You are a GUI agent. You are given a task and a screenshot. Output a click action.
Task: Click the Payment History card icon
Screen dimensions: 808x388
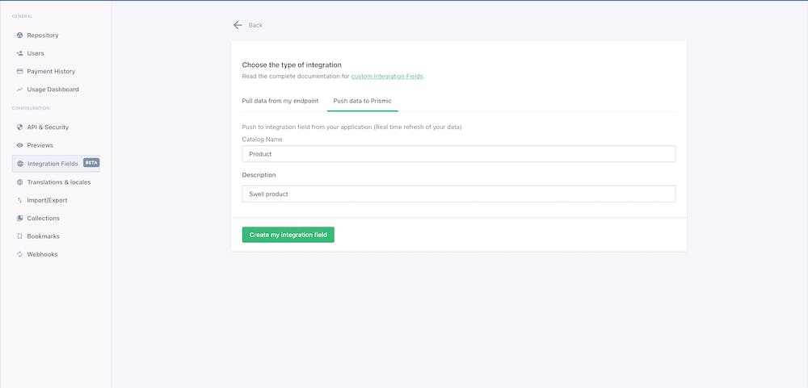tap(19, 71)
